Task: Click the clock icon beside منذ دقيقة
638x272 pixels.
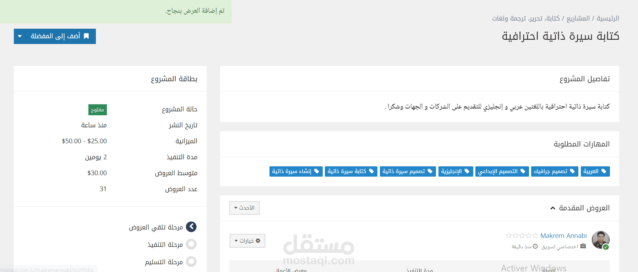Action: coord(535,246)
